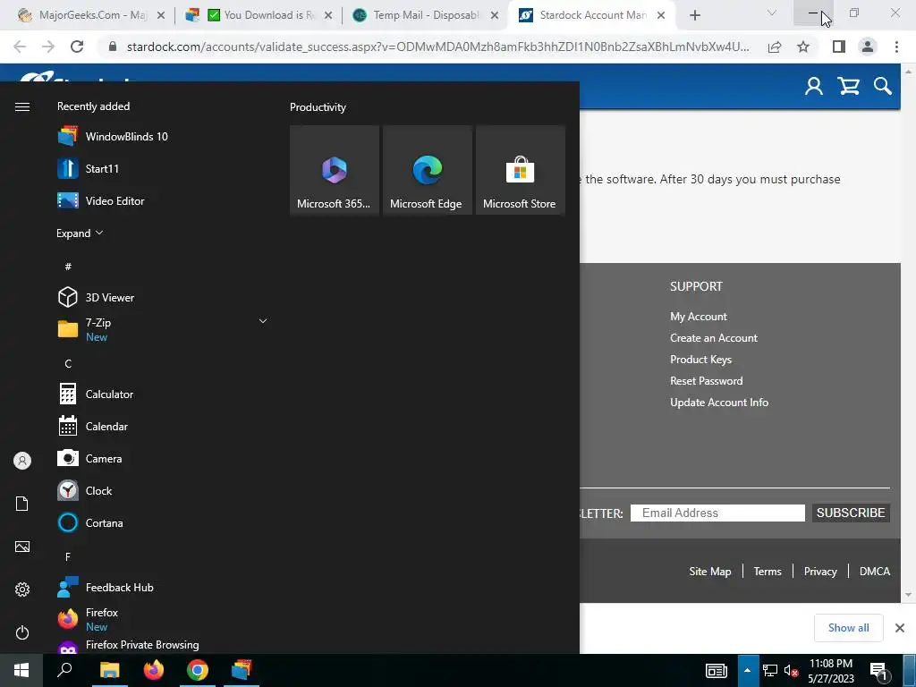
Task: Click the Start menu hamburger icon
Action: click(22, 107)
